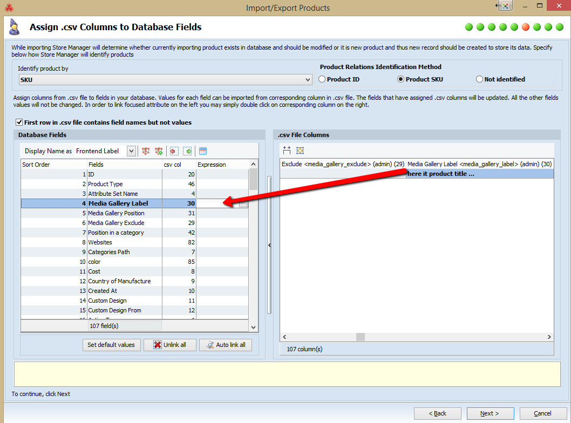
Task: Expand the Display Name as dropdown
Action: 131,151
